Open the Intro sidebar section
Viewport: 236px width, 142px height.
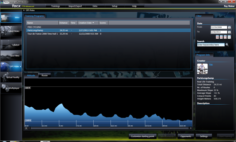tap(11, 17)
